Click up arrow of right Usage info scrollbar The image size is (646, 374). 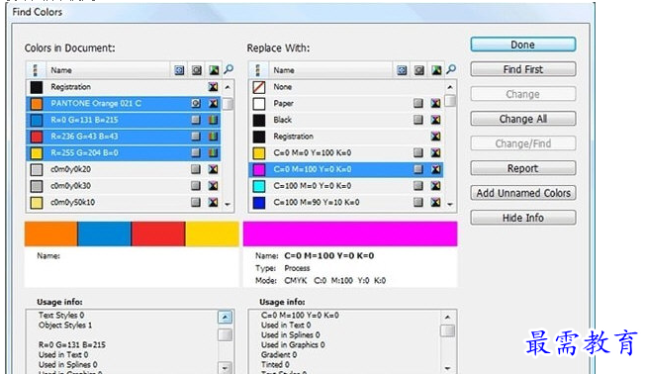pyautogui.click(x=447, y=318)
